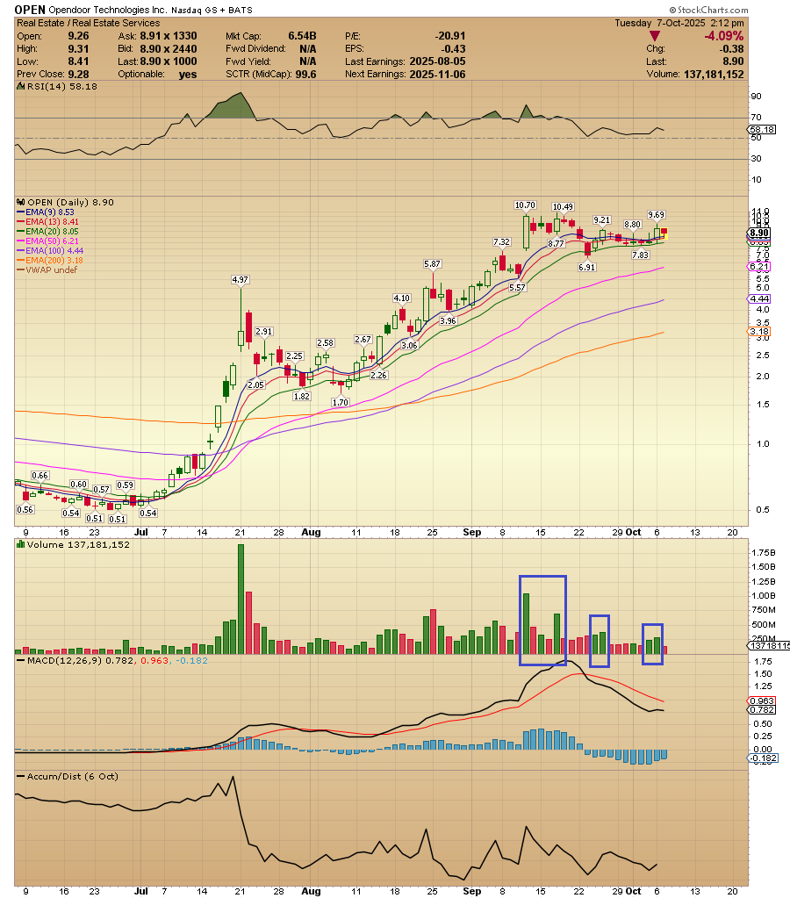Image resolution: width=790 pixels, height=898 pixels.
Task: Click the Next Earnings date 2025-11-06
Action: pos(437,75)
